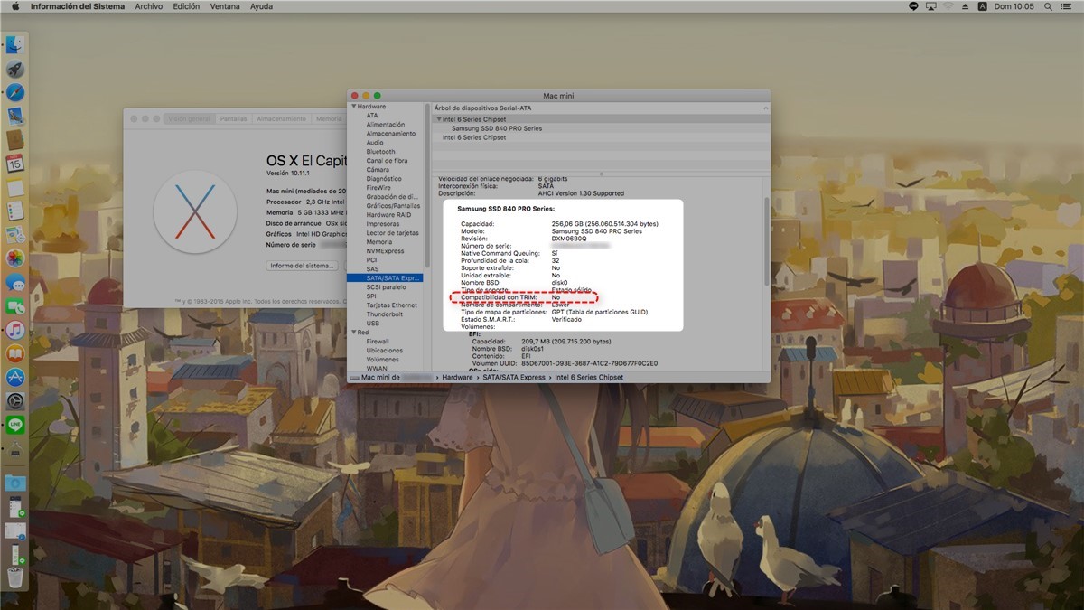Select Cámara in the sidebar
Image resolution: width=1084 pixels, height=610 pixels.
pyautogui.click(x=378, y=170)
